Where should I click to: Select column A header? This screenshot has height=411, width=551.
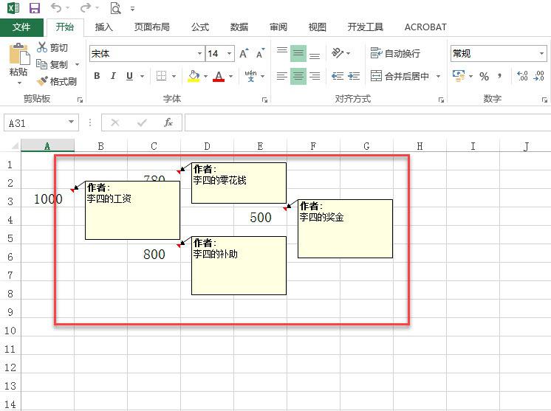tap(47, 146)
